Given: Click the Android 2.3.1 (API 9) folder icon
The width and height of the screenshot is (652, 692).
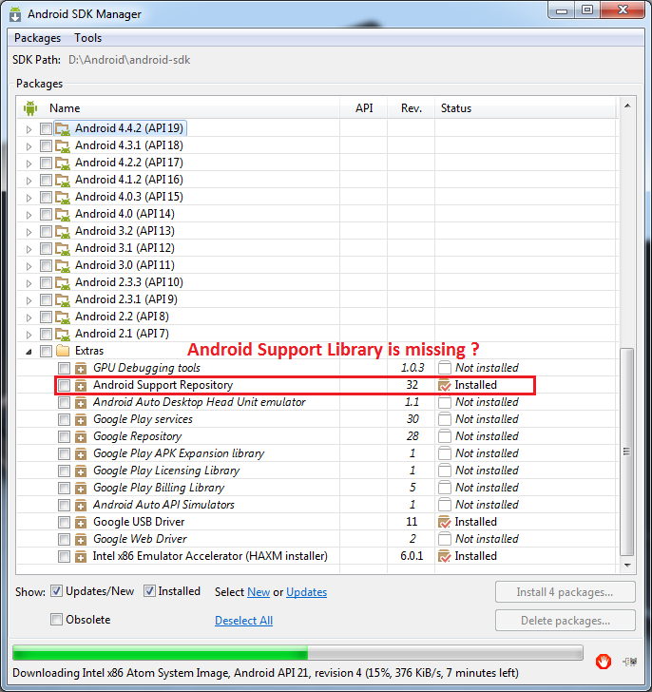Looking at the screenshot, I should coord(62,299).
